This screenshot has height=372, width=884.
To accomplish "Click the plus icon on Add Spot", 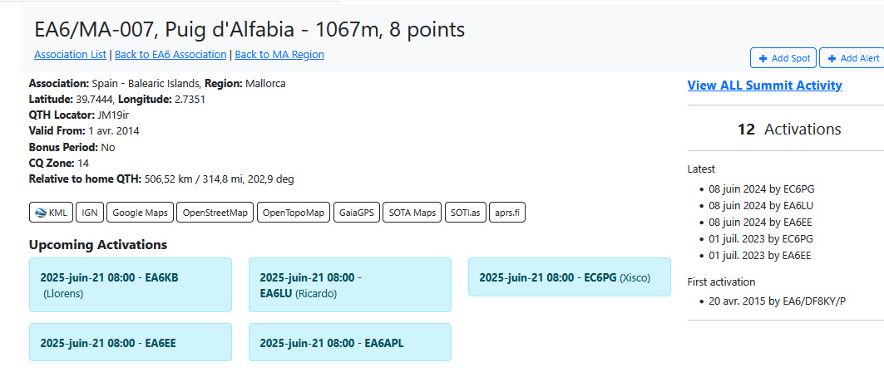I will 763,58.
